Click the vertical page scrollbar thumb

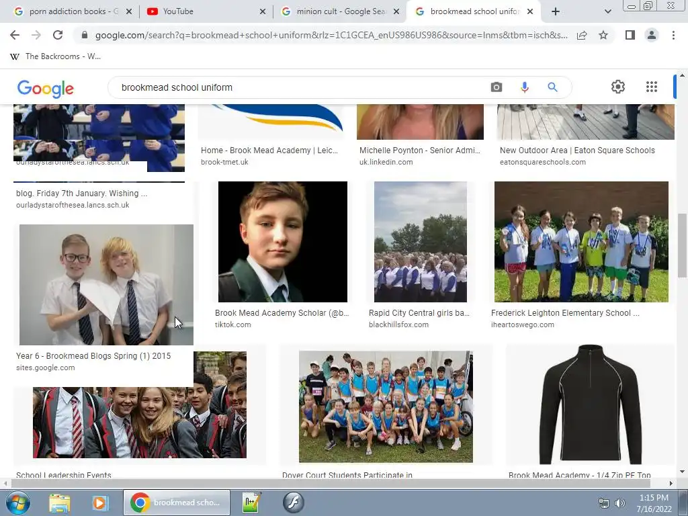click(x=682, y=245)
